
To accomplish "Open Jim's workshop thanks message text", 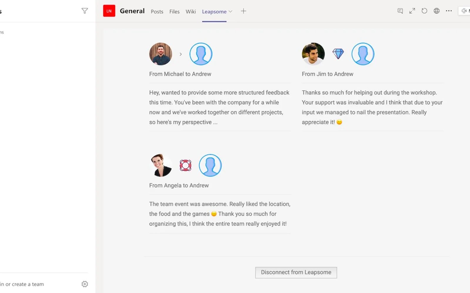I will click(x=372, y=107).
